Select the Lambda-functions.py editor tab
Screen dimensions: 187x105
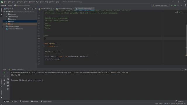pyautogui.click(x=84, y=9)
